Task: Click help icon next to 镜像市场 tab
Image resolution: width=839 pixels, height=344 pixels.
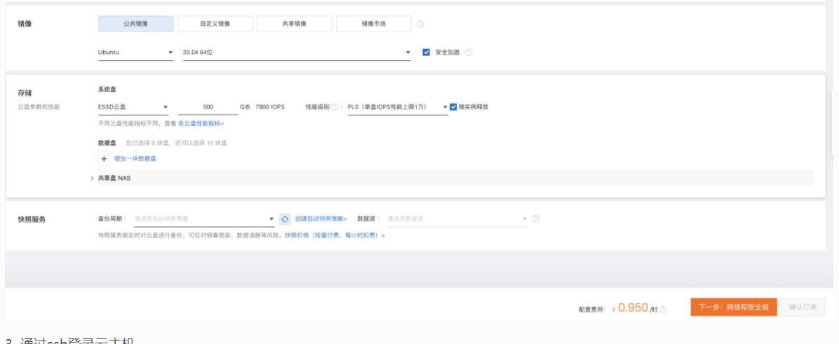Action: (420, 24)
